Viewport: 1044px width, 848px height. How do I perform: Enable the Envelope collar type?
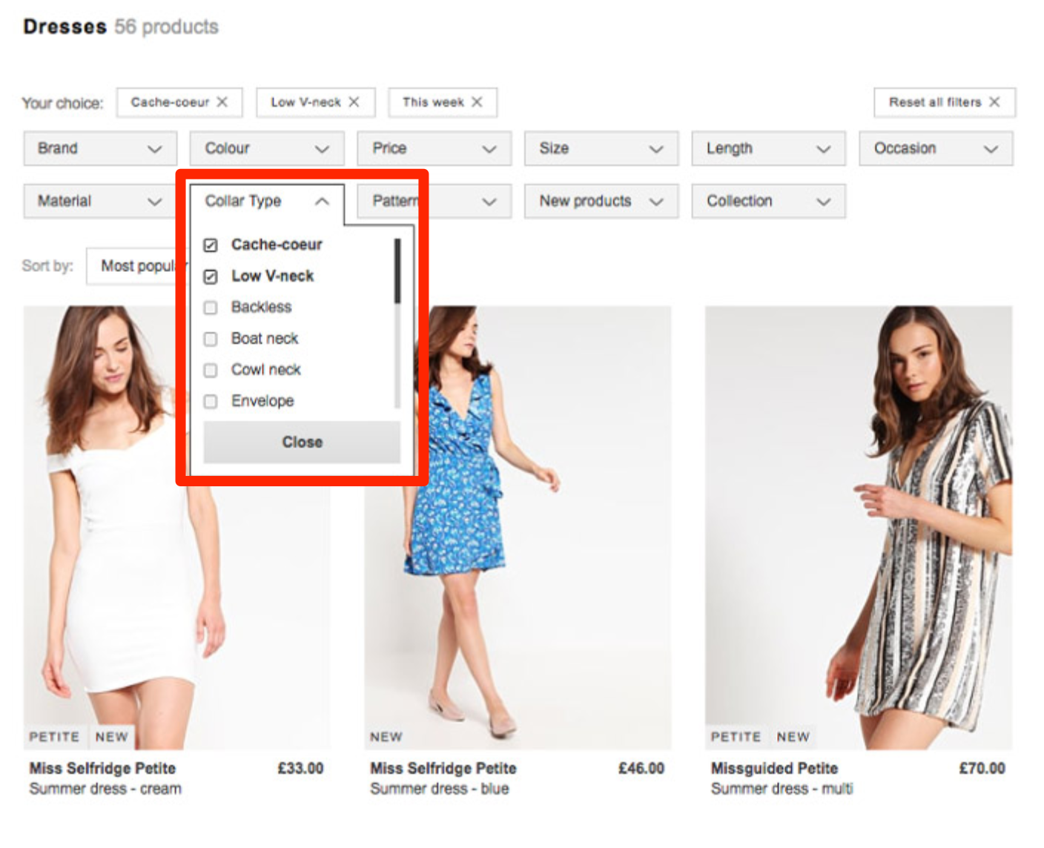click(211, 401)
